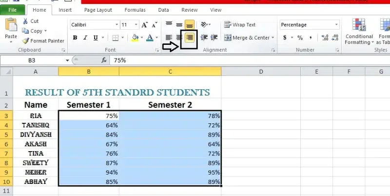Switch to the Review tab
The height and width of the screenshot is (196, 390).
(x=190, y=10)
